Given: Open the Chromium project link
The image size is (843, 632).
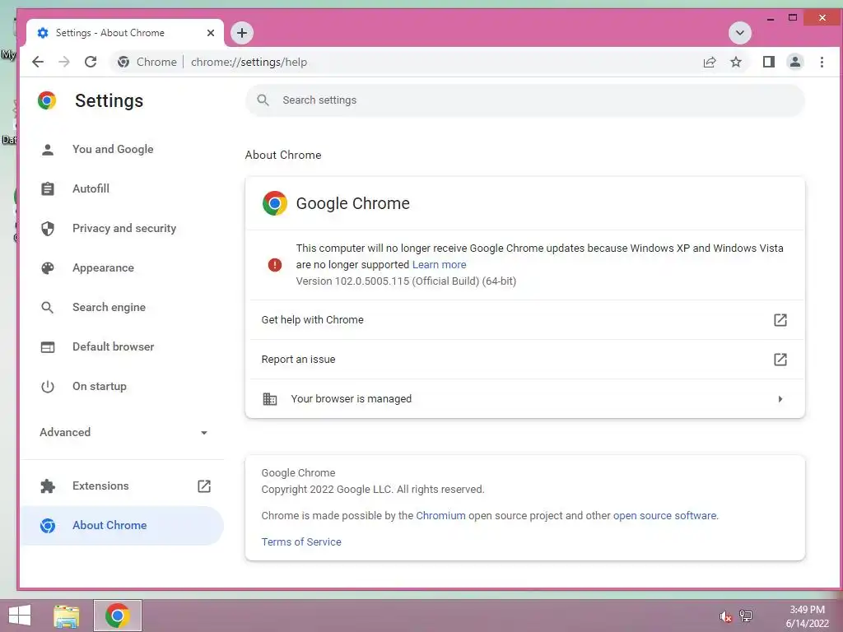Looking at the screenshot, I should click(x=441, y=515).
